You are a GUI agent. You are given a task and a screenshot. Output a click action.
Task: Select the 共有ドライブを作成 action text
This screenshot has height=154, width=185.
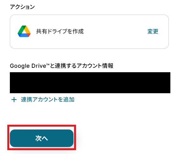pos(60,31)
